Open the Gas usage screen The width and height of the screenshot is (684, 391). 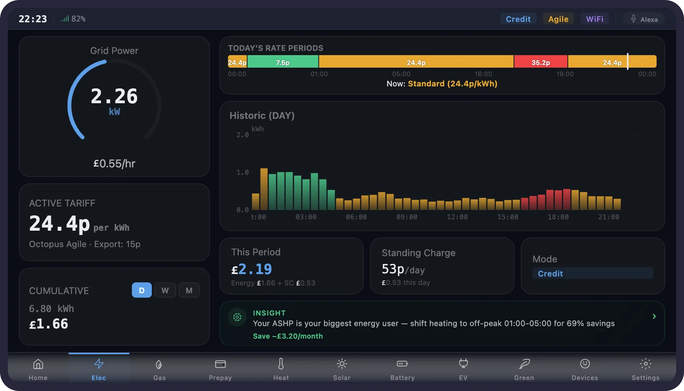pos(159,369)
